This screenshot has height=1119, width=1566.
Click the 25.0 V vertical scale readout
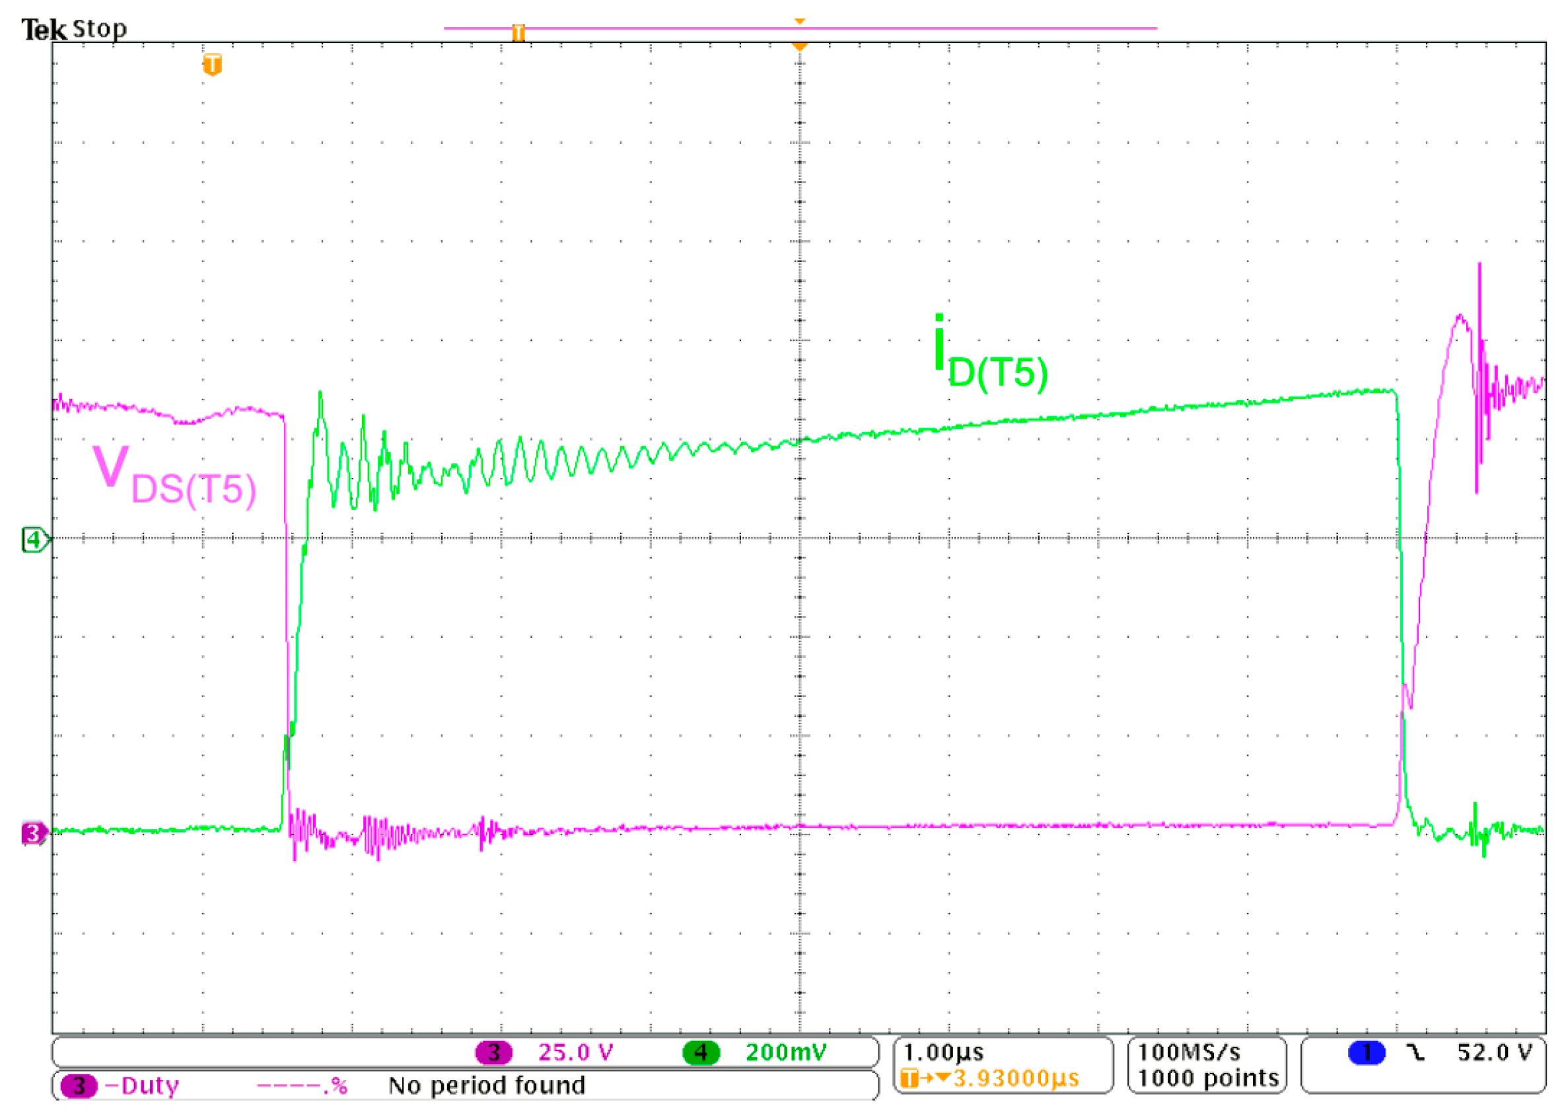(575, 1052)
